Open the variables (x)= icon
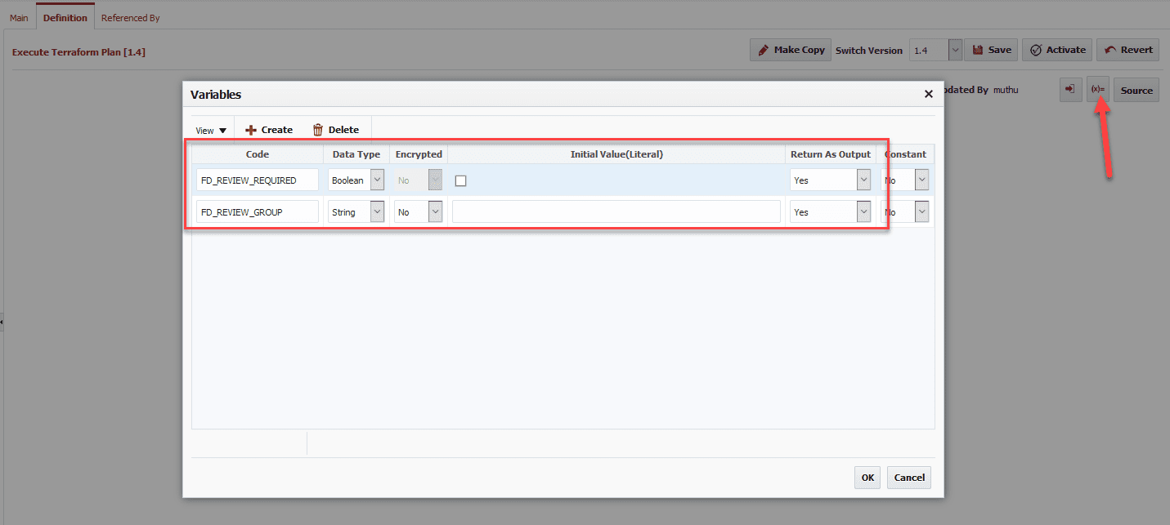1170x525 pixels. point(1097,90)
